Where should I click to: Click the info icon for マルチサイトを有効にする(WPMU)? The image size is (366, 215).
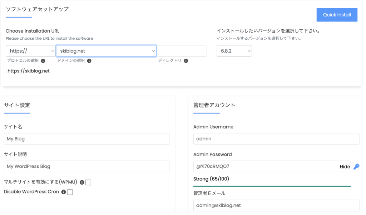pos(82,182)
